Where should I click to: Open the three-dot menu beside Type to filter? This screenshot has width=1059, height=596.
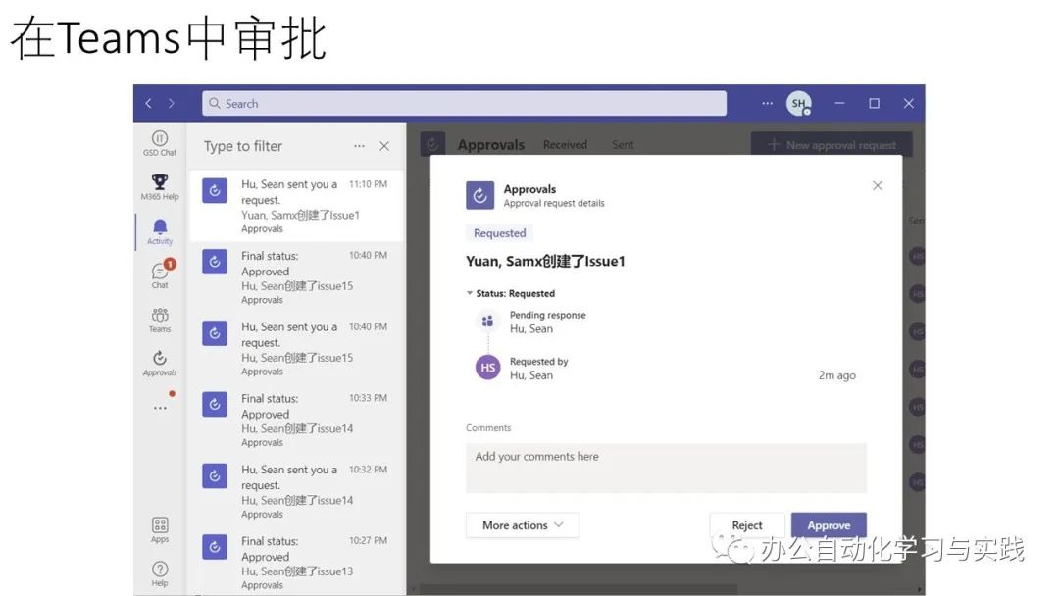(x=359, y=145)
